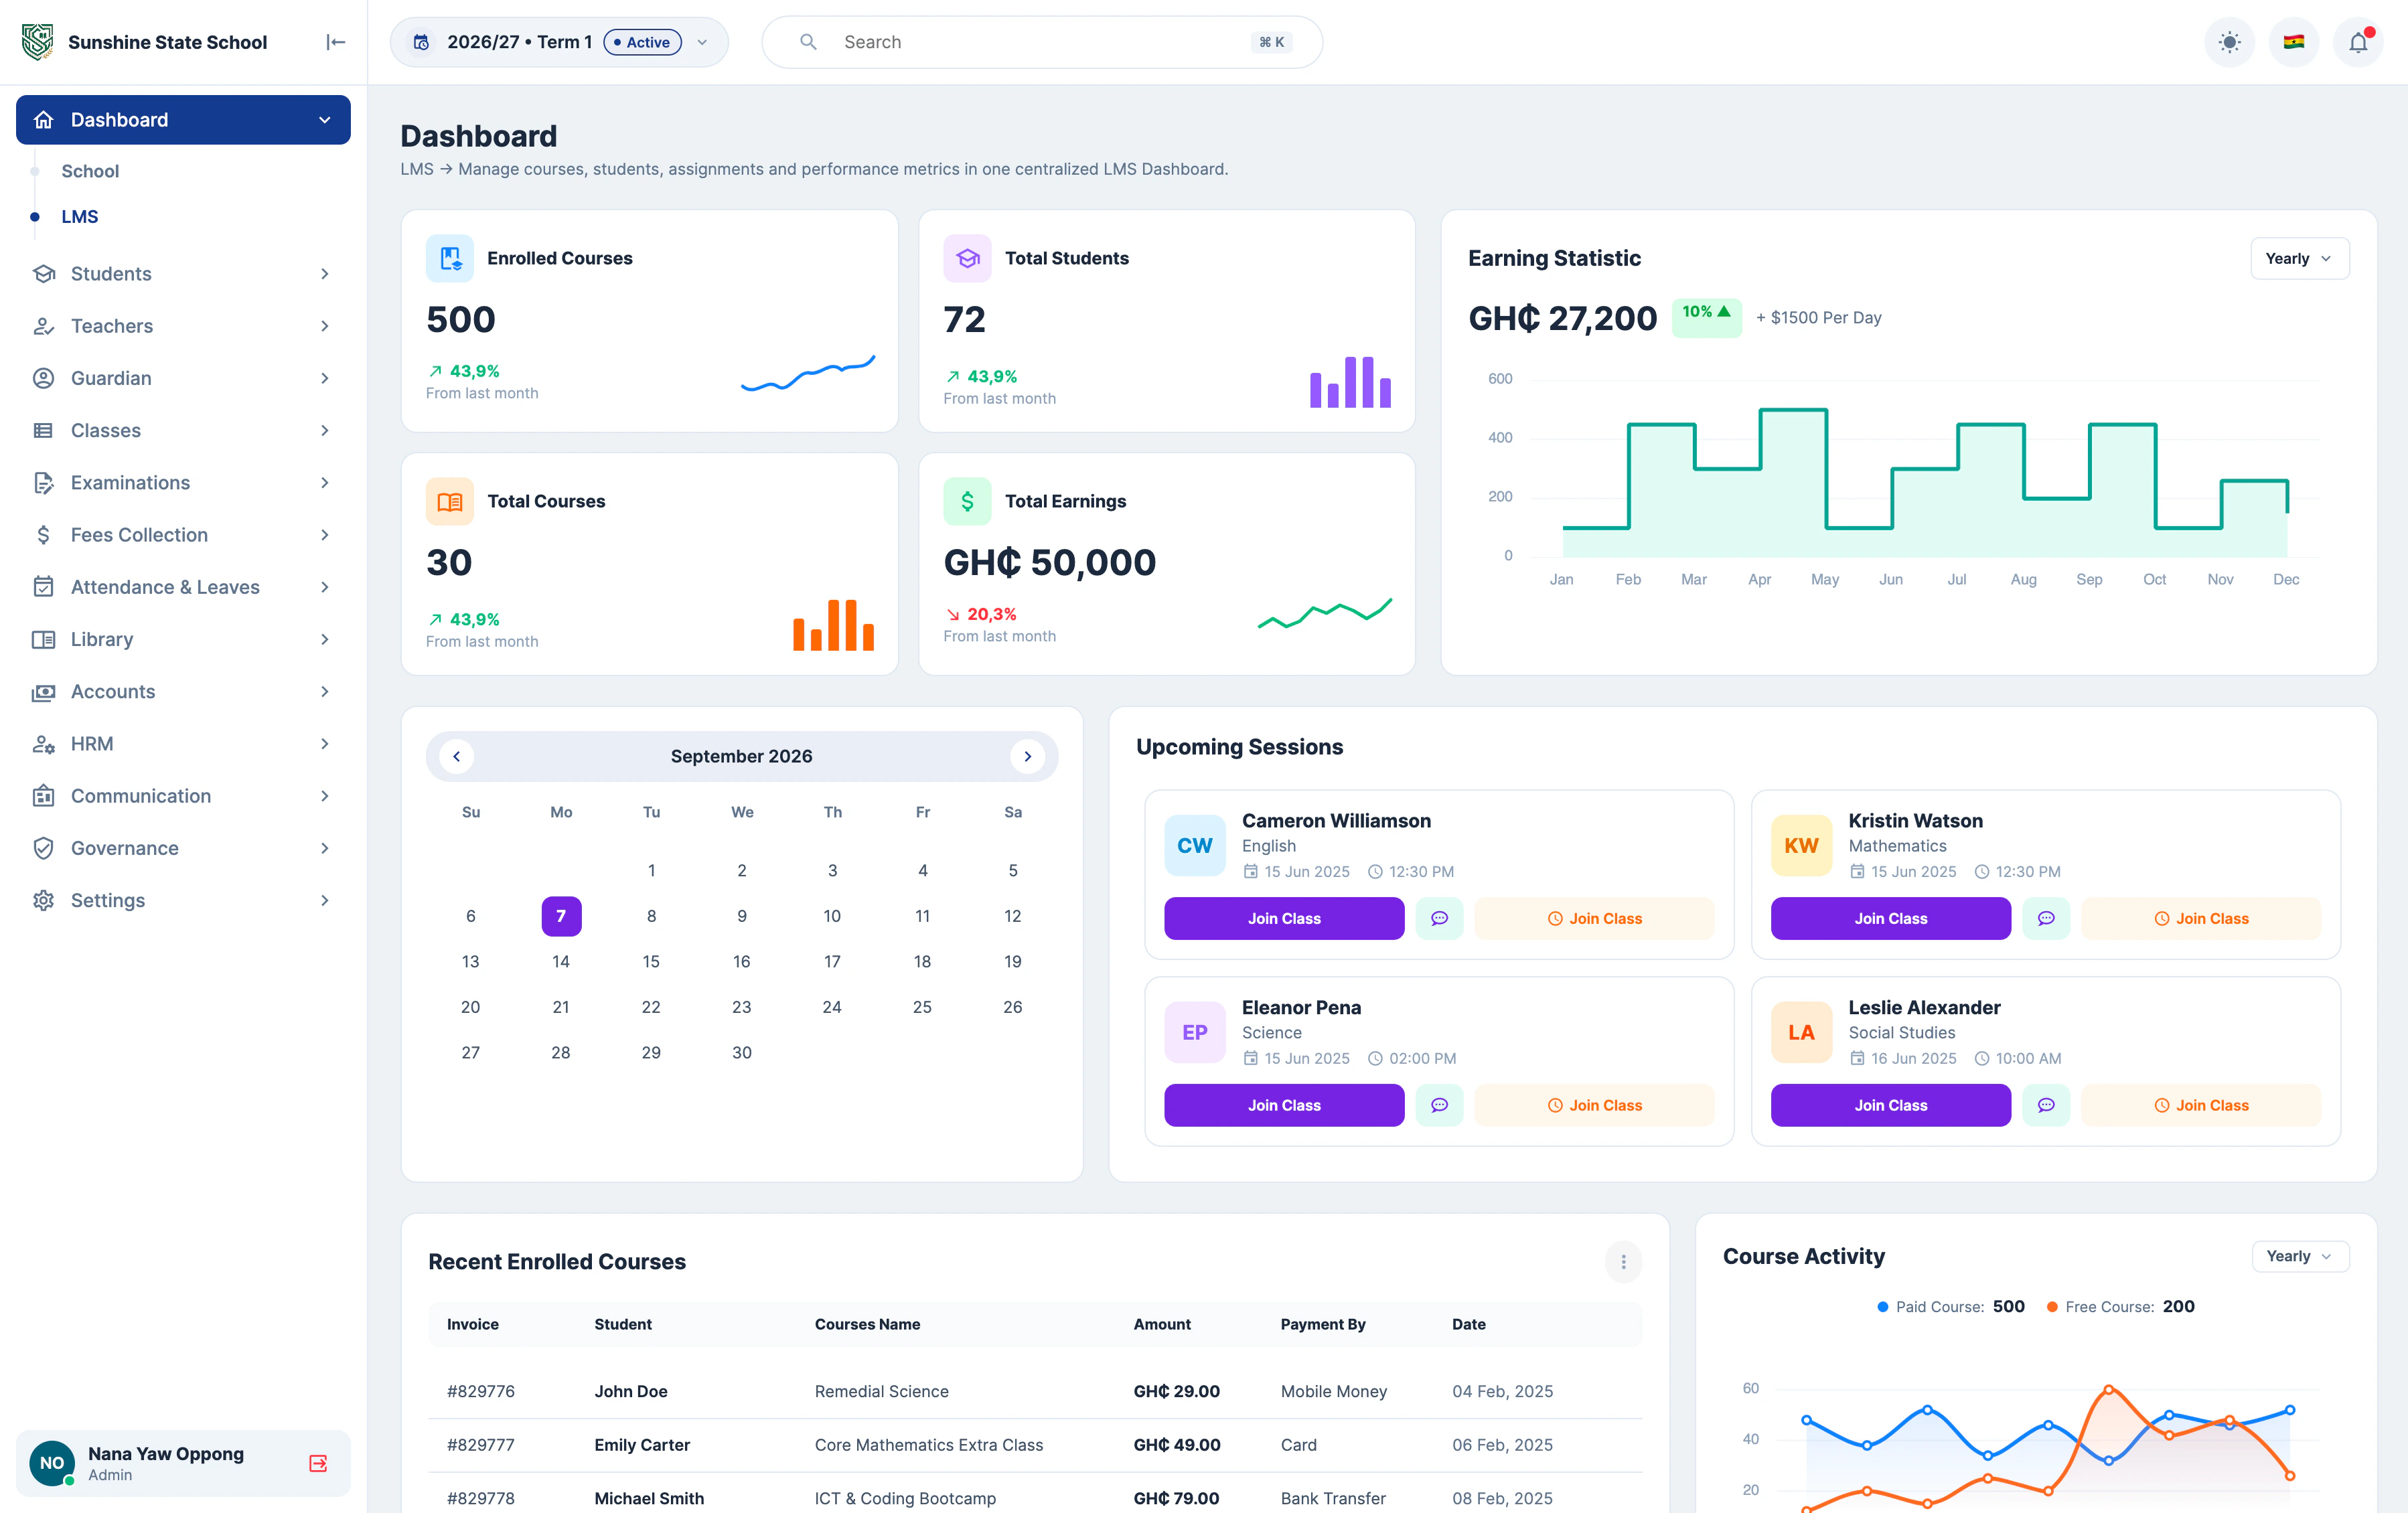The height and width of the screenshot is (1513, 2408).
Task: Open chat icon for Leslie Alexander session
Action: (x=2046, y=1105)
